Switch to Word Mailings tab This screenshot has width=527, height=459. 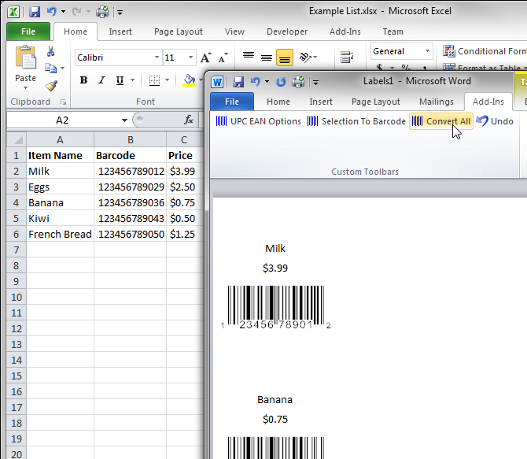437,102
